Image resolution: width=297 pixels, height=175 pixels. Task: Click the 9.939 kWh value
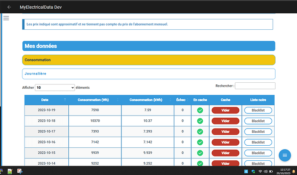tap(148, 153)
